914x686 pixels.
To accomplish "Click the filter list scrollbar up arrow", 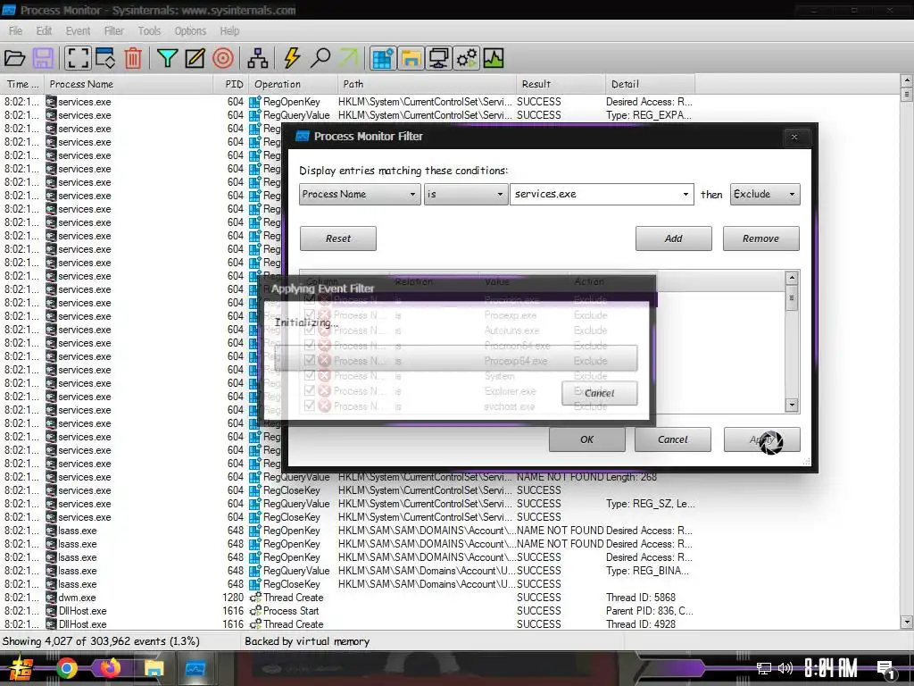I will (x=792, y=278).
